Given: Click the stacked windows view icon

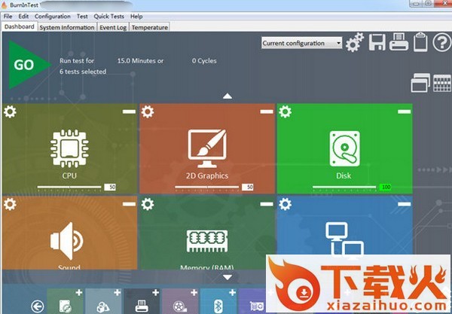Looking at the screenshot, I should point(420,83).
